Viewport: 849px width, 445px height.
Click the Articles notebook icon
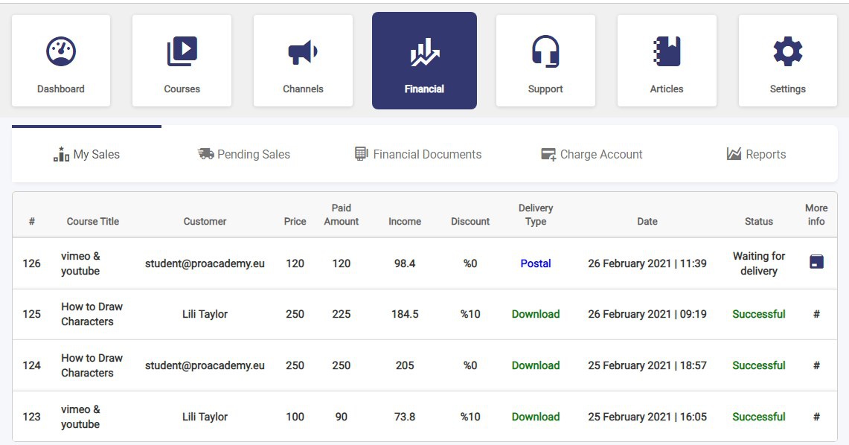667,52
